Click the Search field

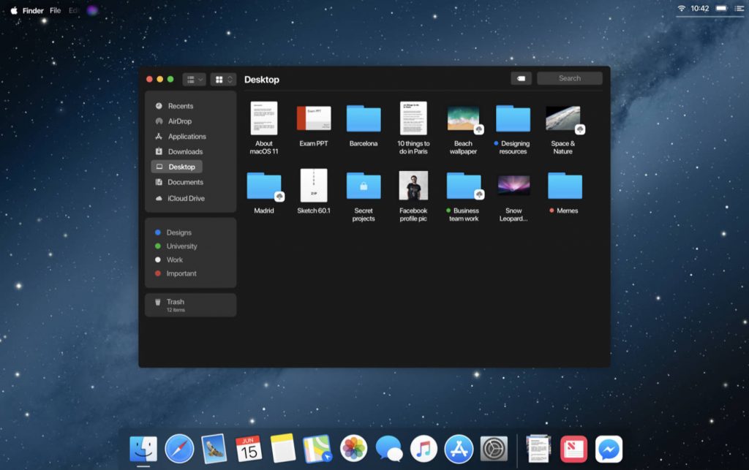(569, 78)
